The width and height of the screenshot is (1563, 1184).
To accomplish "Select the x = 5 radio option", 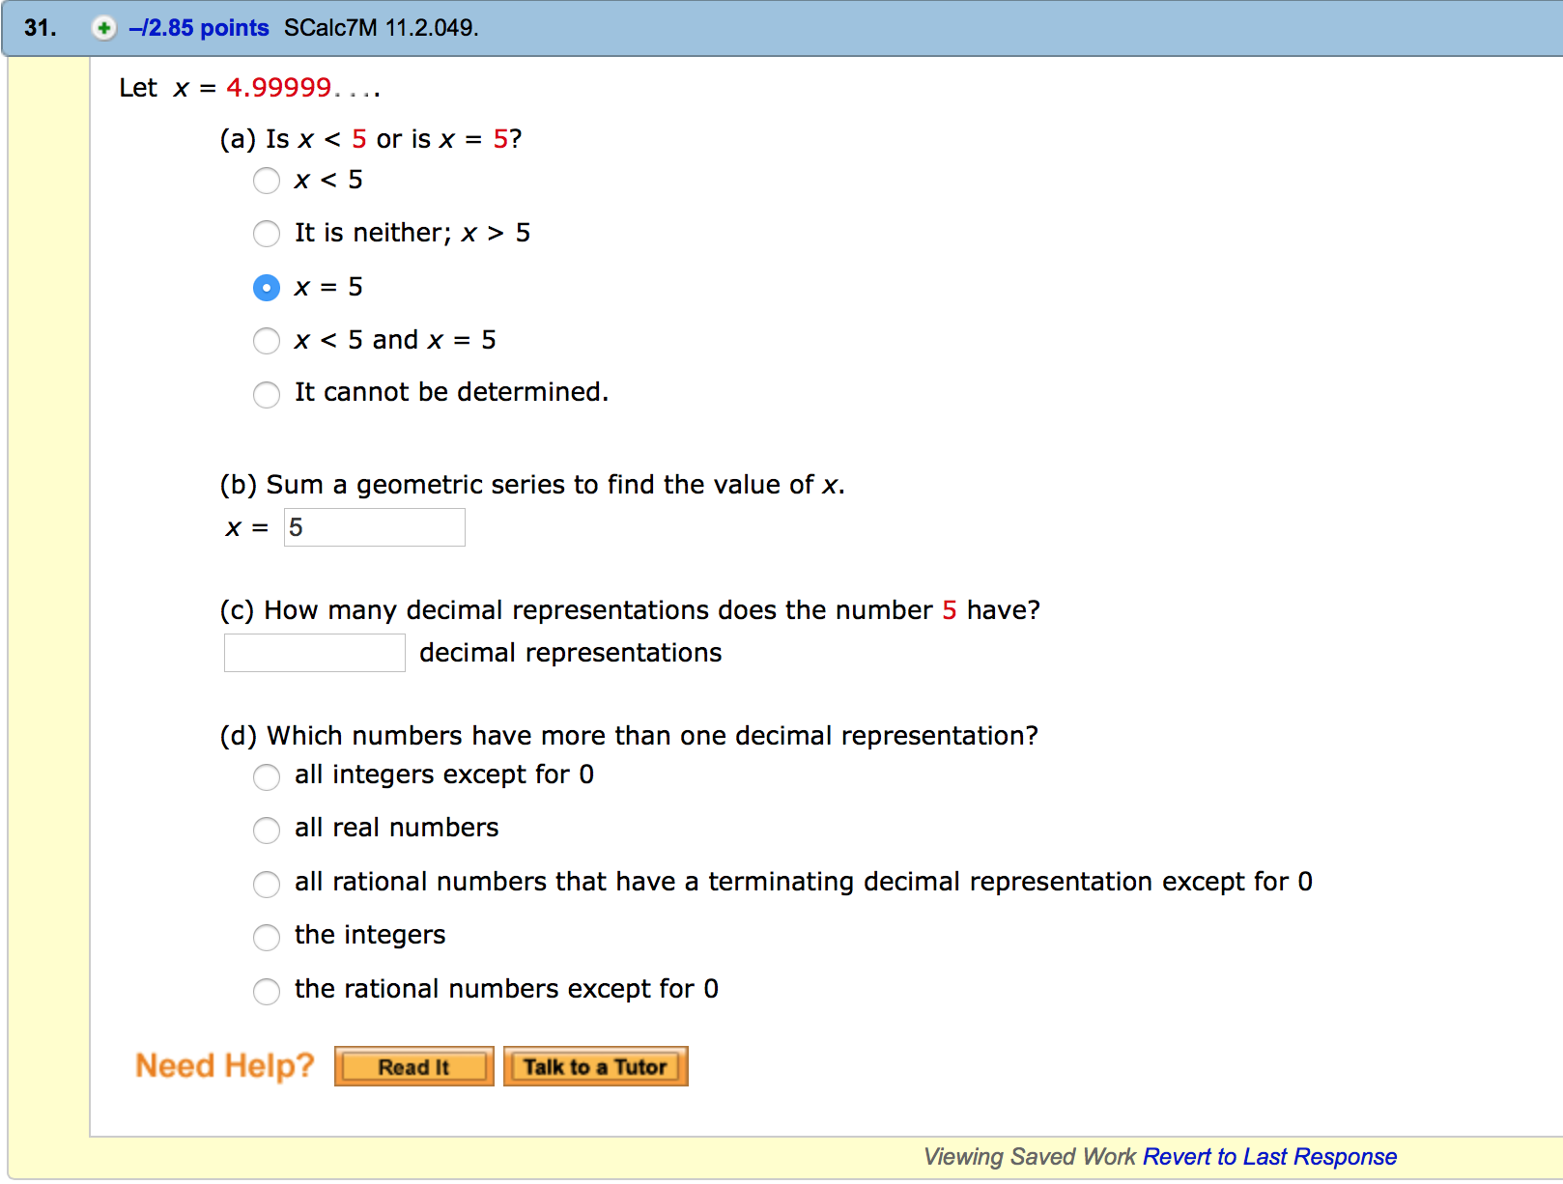I will click(266, 287).
